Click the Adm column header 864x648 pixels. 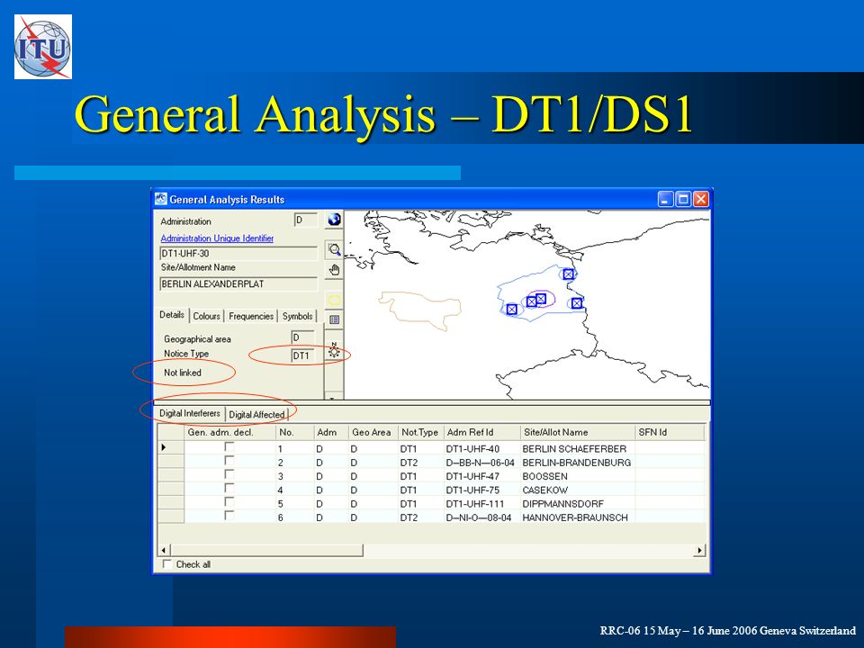point(331,433)
